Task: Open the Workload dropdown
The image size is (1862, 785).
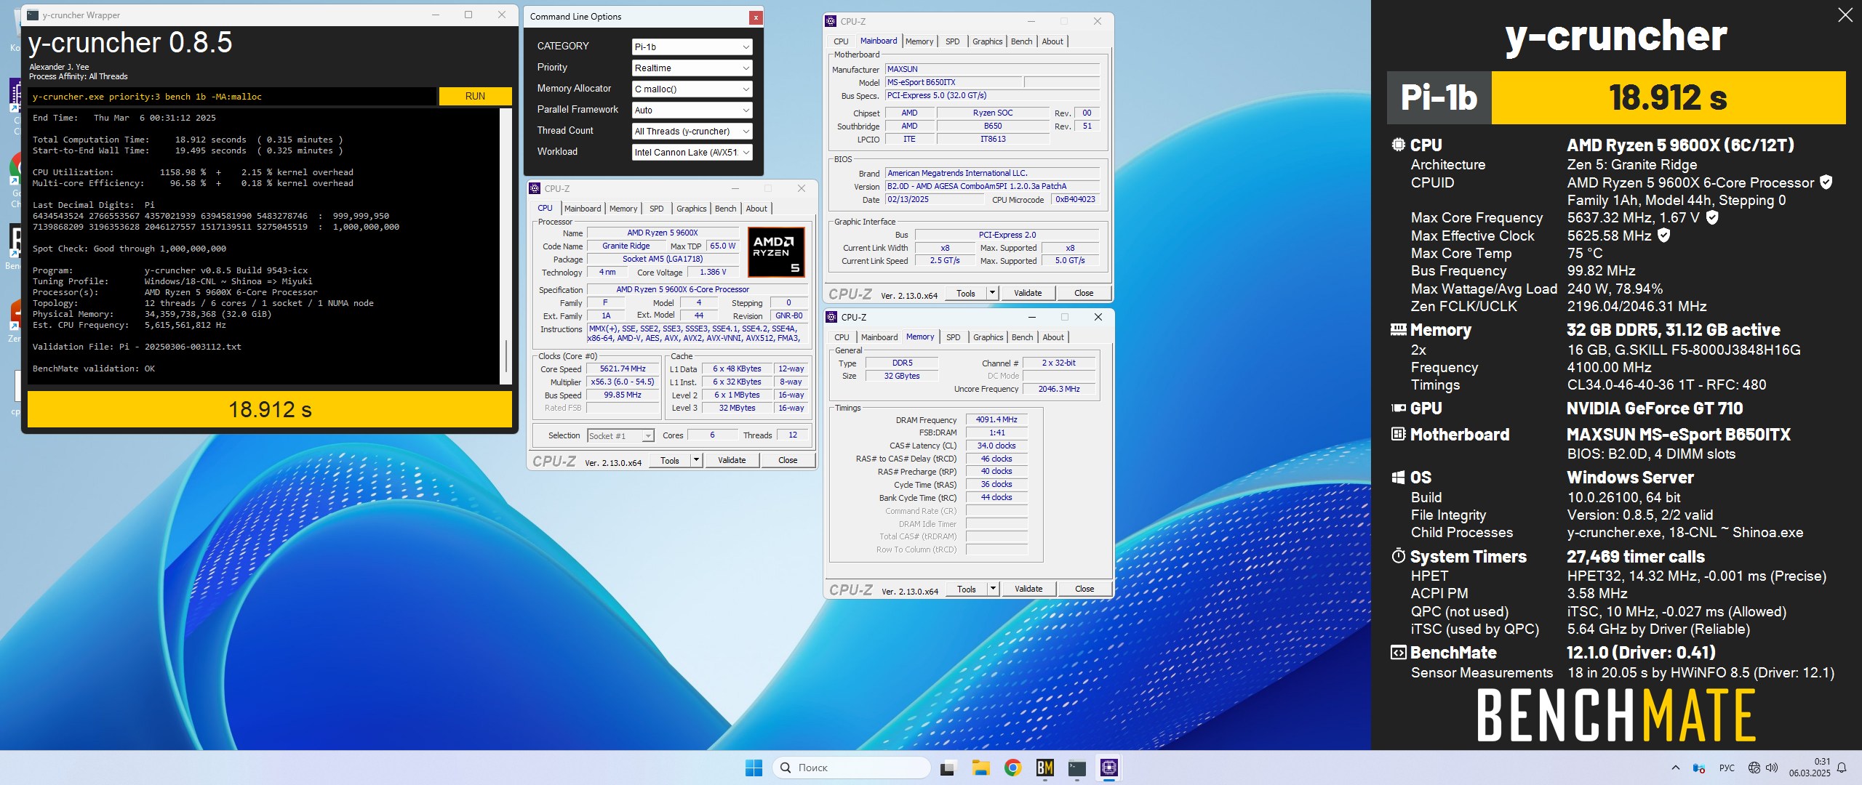Action: [x=692, y=152]
